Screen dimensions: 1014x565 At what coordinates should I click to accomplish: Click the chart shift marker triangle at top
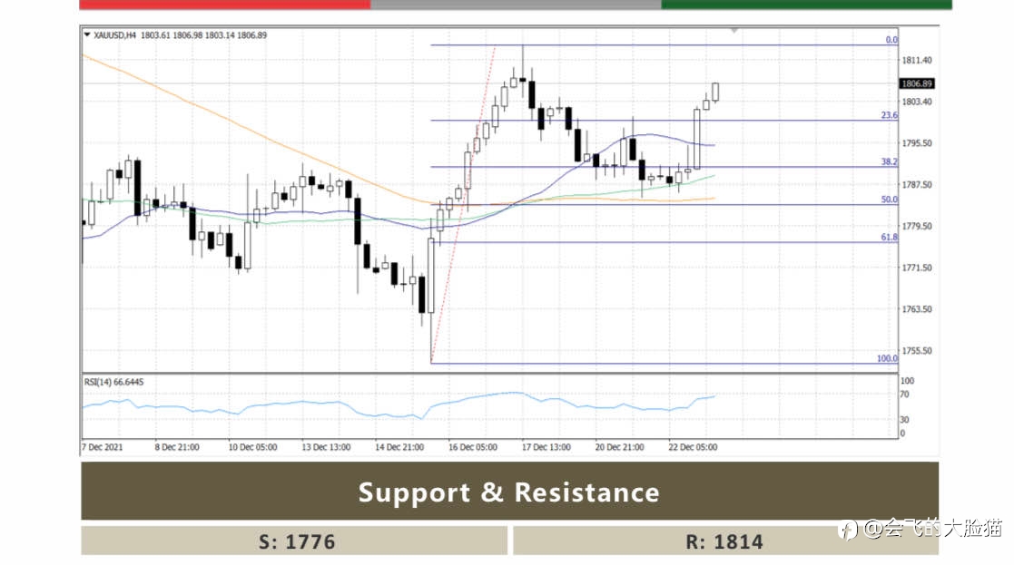(x=734, y=30)
